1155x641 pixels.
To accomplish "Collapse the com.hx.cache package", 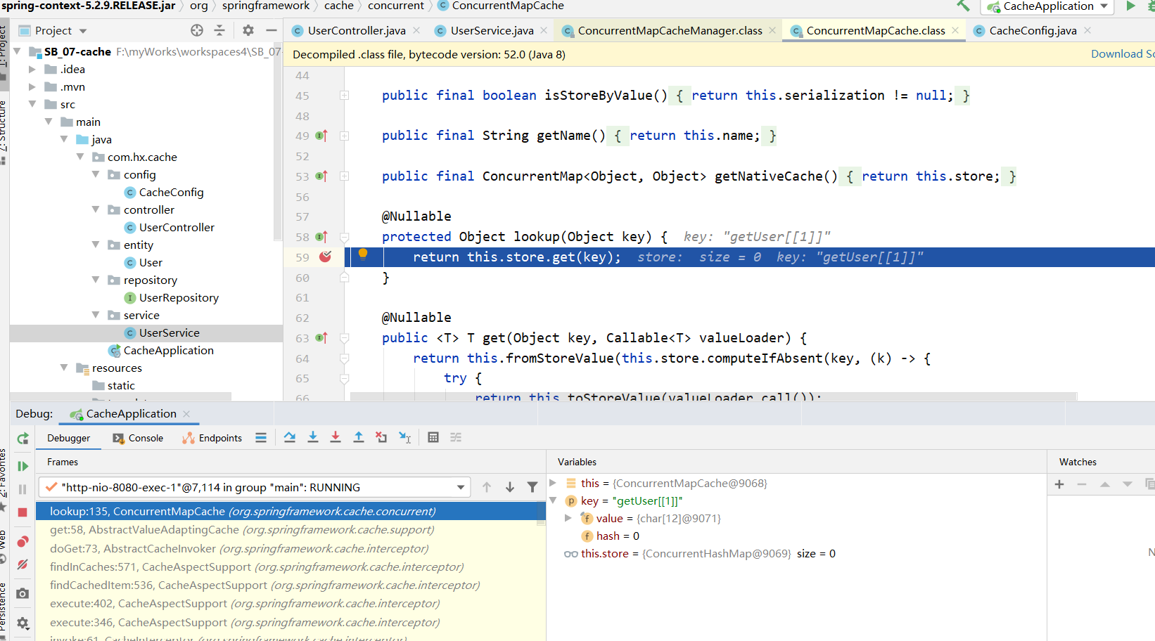I will [80, 157].
